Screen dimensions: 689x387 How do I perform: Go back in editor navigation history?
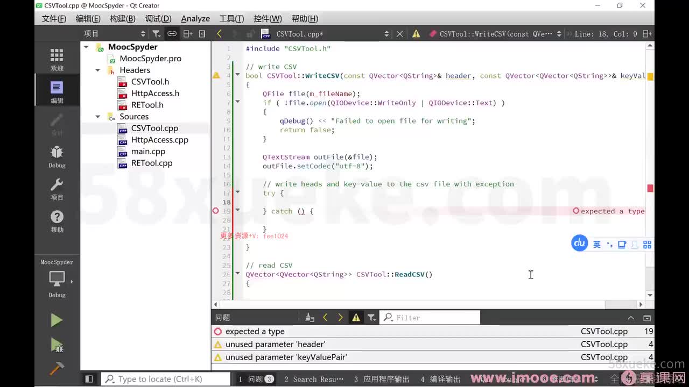coord(219,33)
